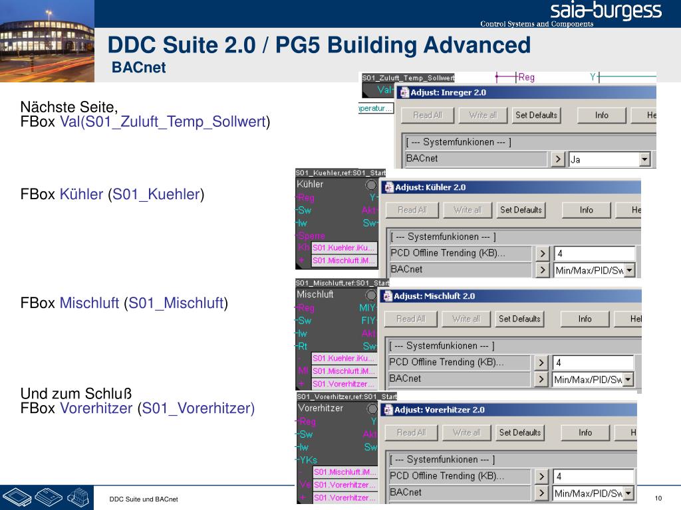Click Write all in Adjust: Vorerhitzer dialog
The width and height of the screenshot is (681, 510).
pos(467,433)
